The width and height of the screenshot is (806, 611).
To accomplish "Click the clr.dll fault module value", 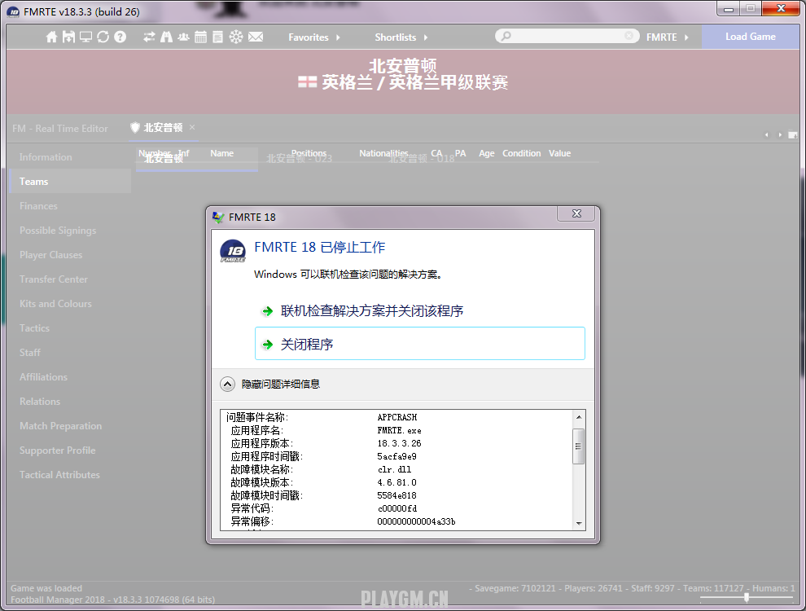I will (394, 469).
